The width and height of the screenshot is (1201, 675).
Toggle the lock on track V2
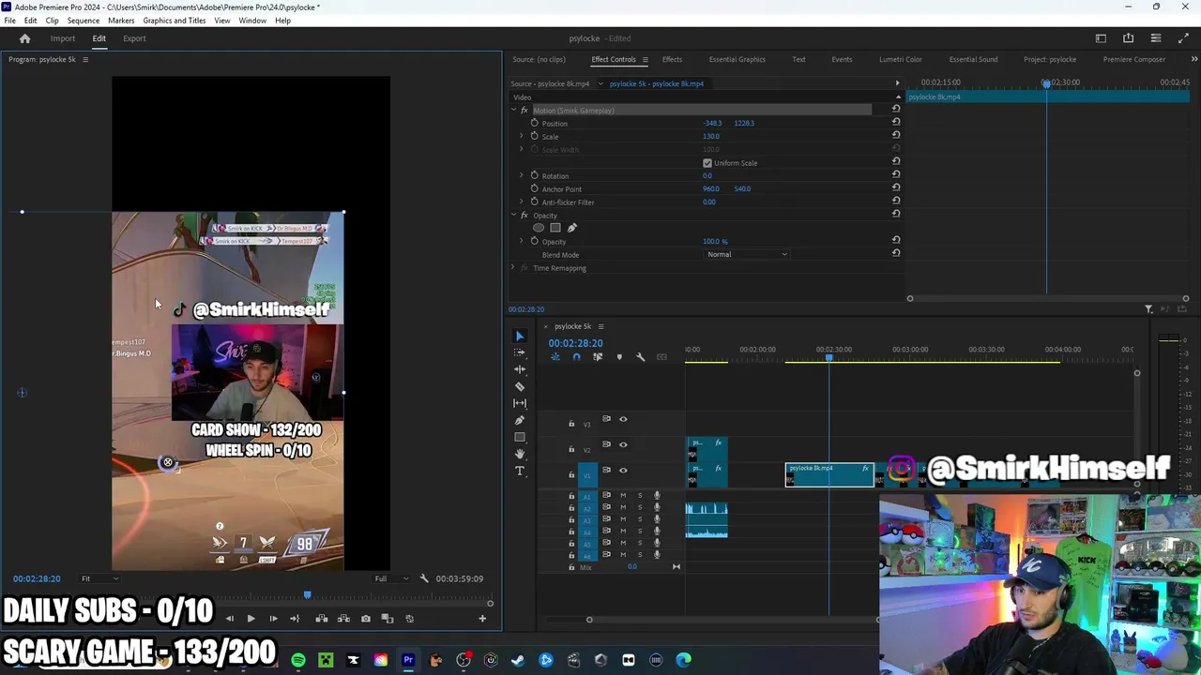[x=571, y=449]
